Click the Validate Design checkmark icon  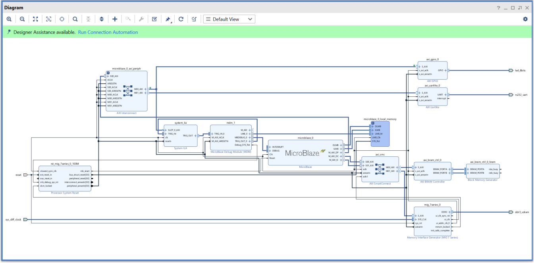click(154, 19)
